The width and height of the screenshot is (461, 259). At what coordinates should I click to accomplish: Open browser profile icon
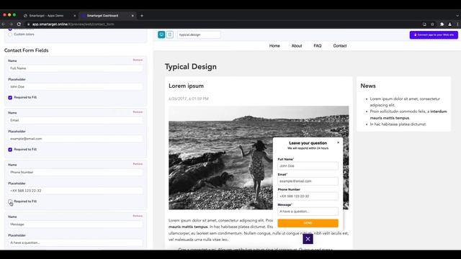(449, 24)
